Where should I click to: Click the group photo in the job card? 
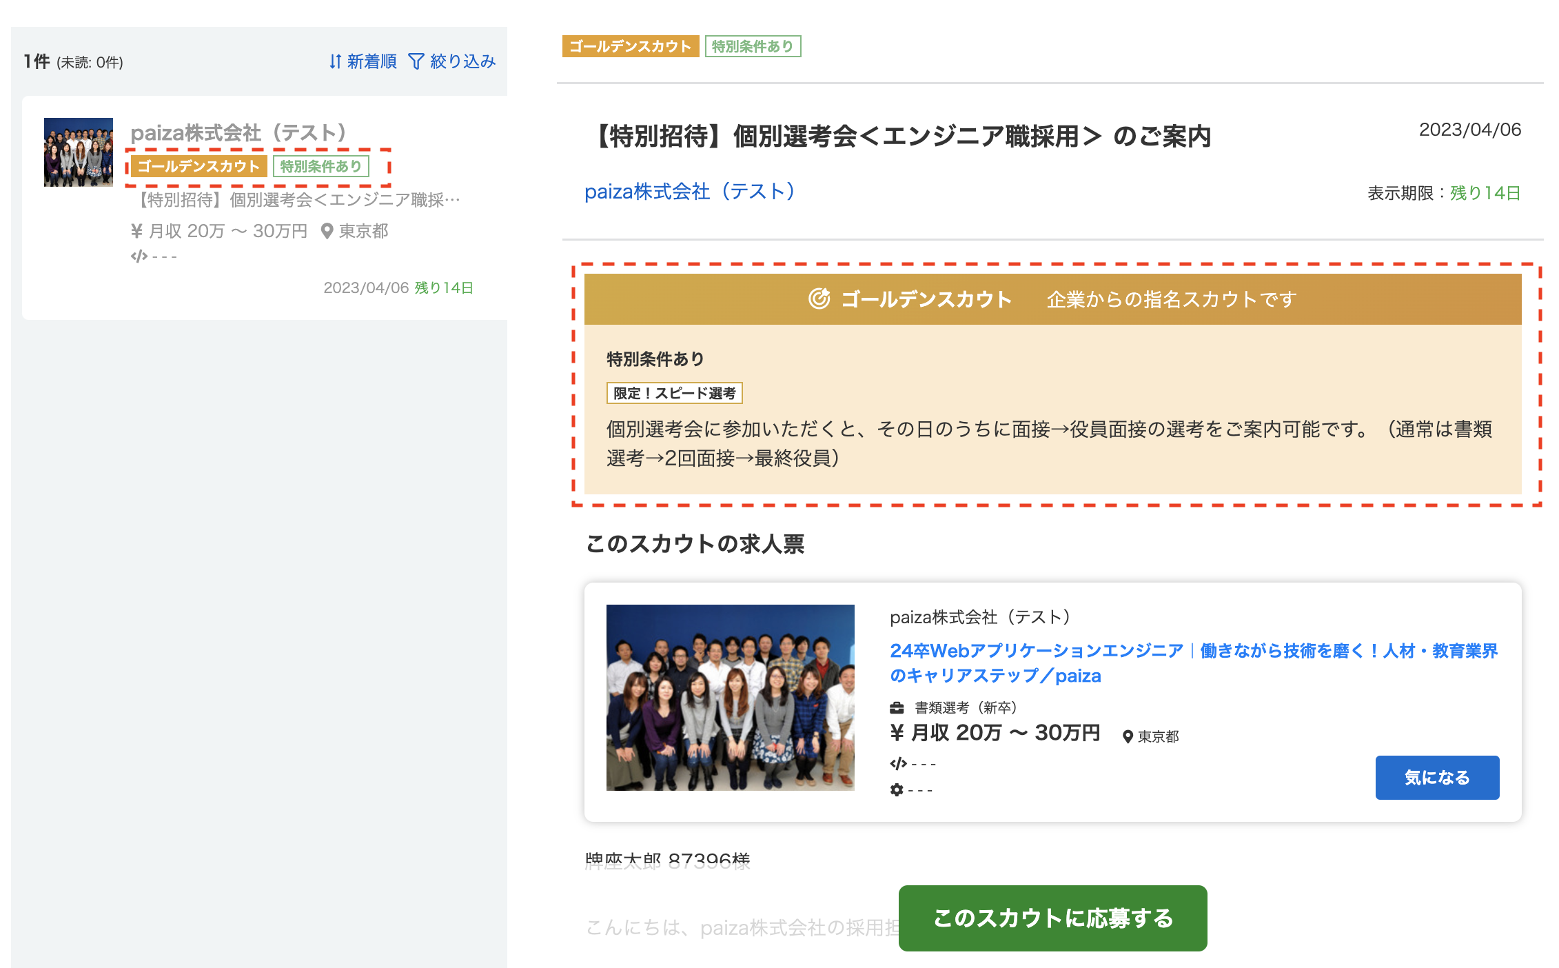point(730,697)
